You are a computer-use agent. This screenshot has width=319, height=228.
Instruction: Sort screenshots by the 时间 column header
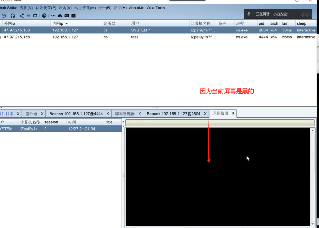tap(86, 122)
